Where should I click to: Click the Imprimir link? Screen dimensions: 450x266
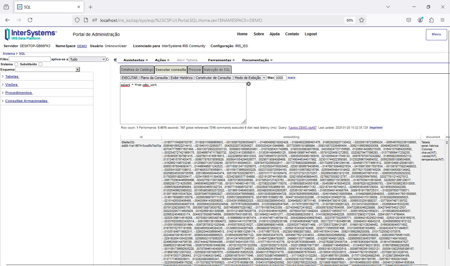pyautogui.click(x=376, y=128)
